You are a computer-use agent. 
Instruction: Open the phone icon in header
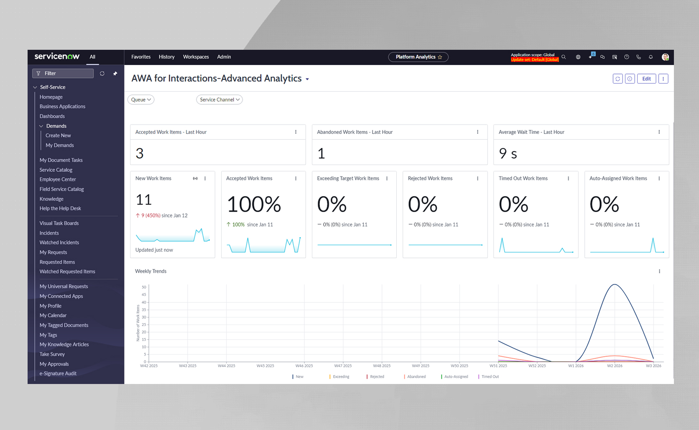point(638,57)
